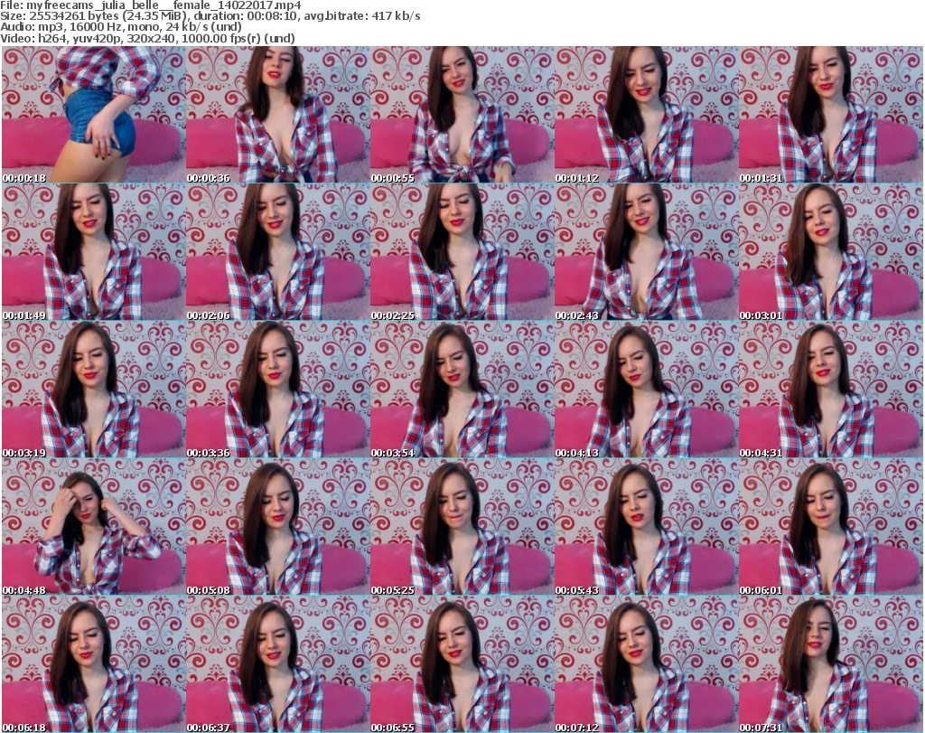Image resolution: width=925 pixels, height=733 pixels.
Task: Select the thumbnail marked 00:07:12
Action: click(646, 664)
